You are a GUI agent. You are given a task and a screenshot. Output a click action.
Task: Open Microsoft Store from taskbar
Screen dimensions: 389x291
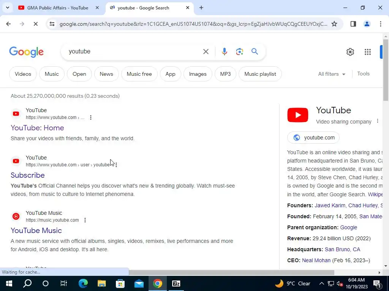[x=120, y=283]
